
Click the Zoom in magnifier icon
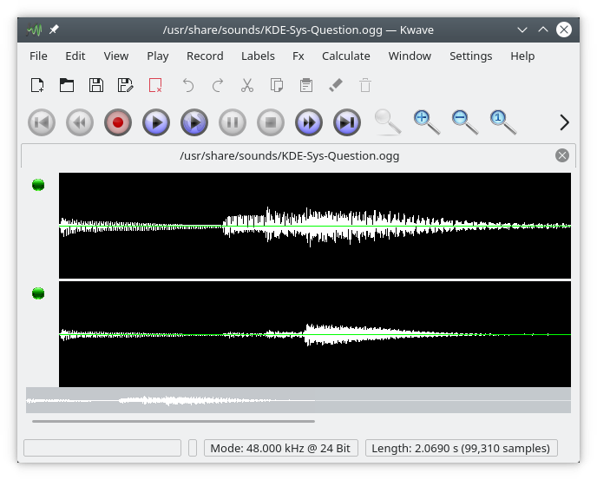tap(426, 122)
